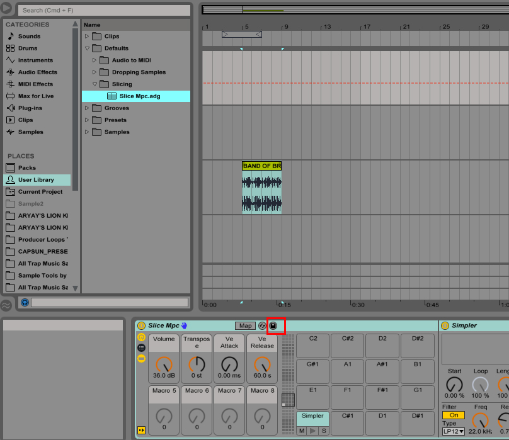Viewport: 509px width, 440px height.
Task: Open CAPSUN_PRESE folder
Action: point(37,252)
